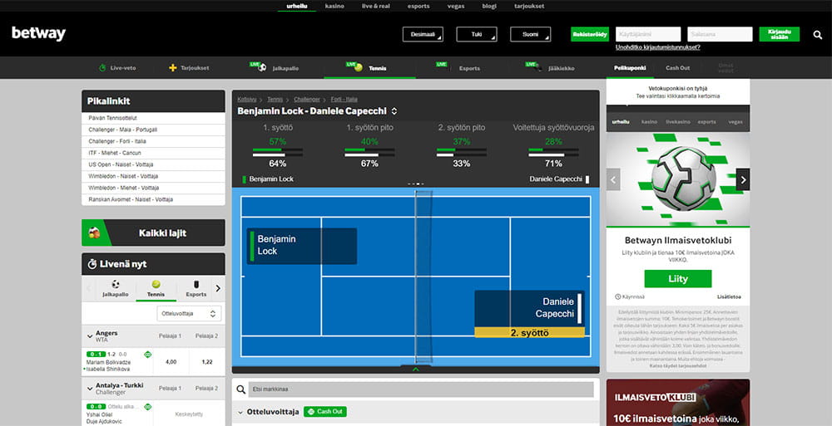Click the Katso täydet tarjousehdot link

[677, 366]
